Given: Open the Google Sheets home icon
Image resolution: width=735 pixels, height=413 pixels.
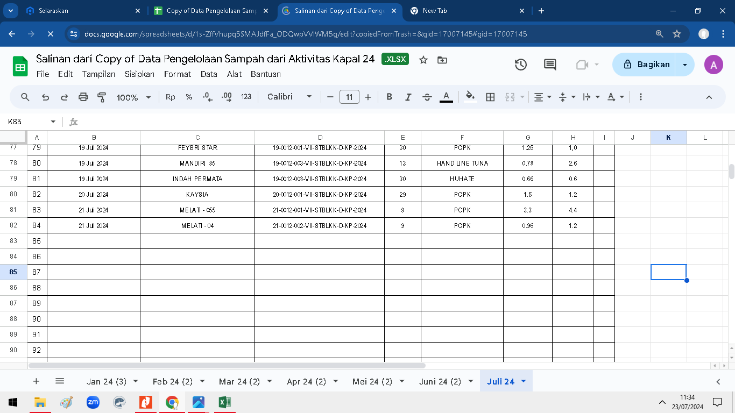Looking at the screenshot, I should point(20,66).
